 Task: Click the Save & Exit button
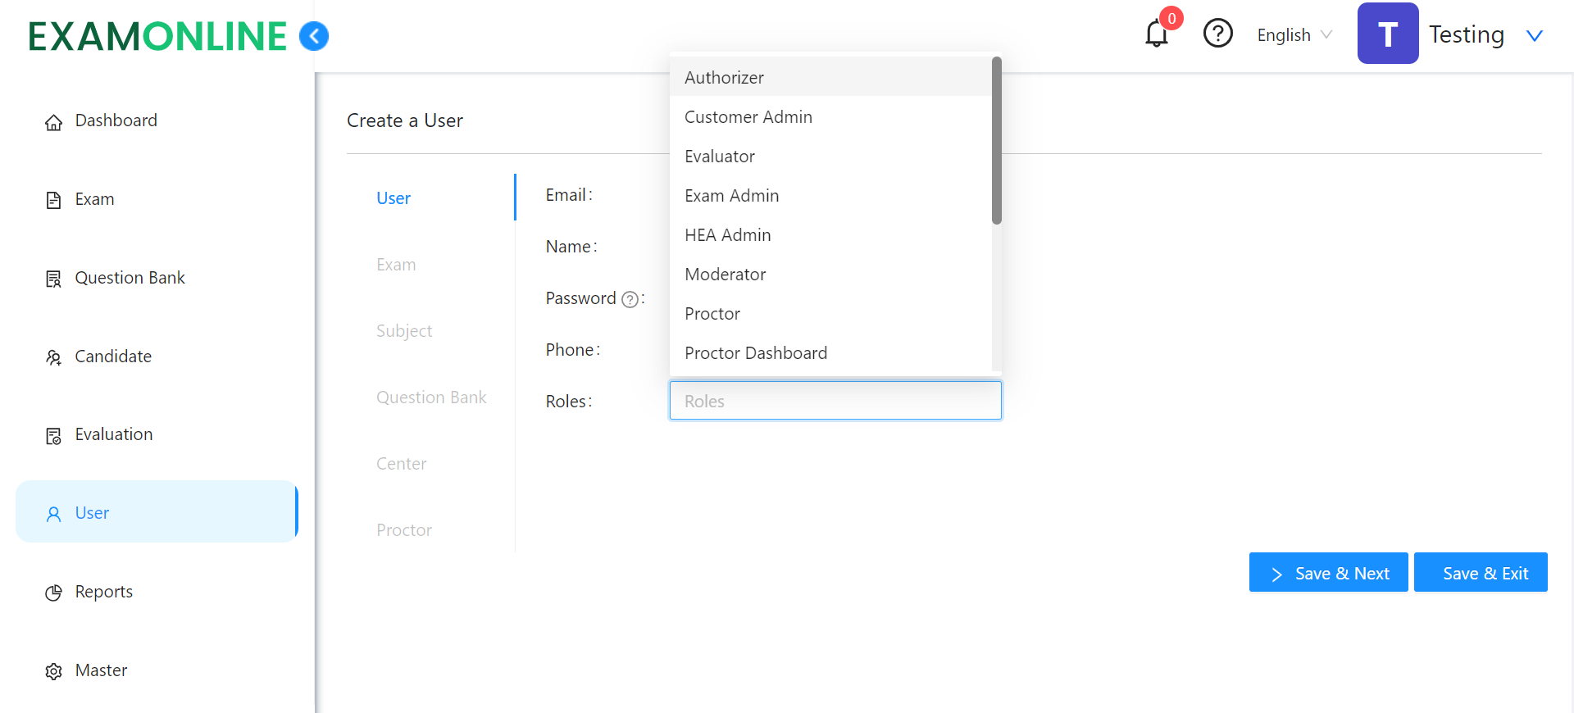(1481, 573)
